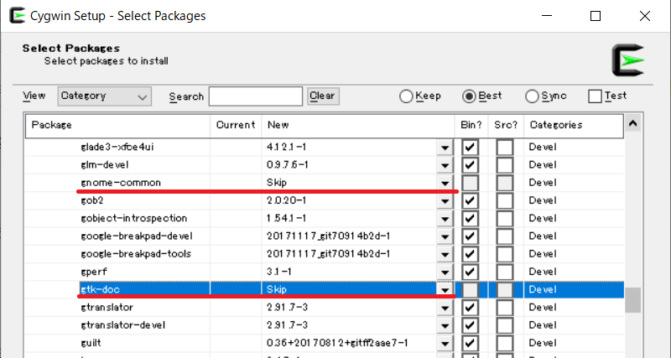Select the google-breakpad-tools package row
Image resolution: width=671 pixels, height=358 pixels.
[x=325, y=254]
